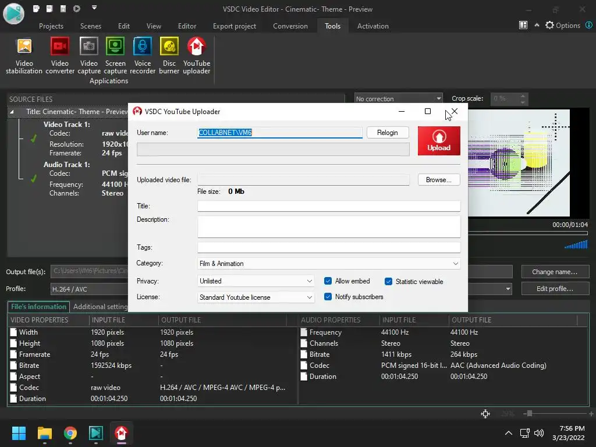596x447 pixels.
Task: Increase Crop scale with the up stepper
Action: 523,96
